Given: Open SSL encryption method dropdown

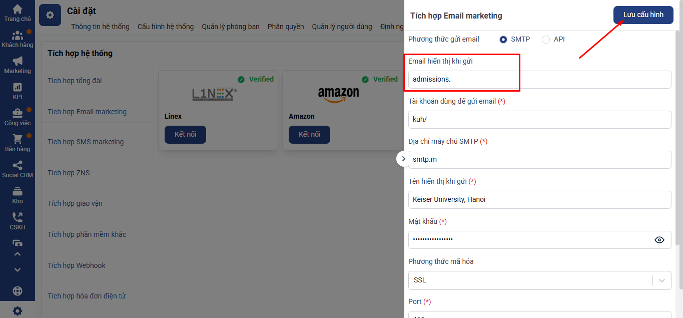Looking at the screenshot, I should 539,280.
